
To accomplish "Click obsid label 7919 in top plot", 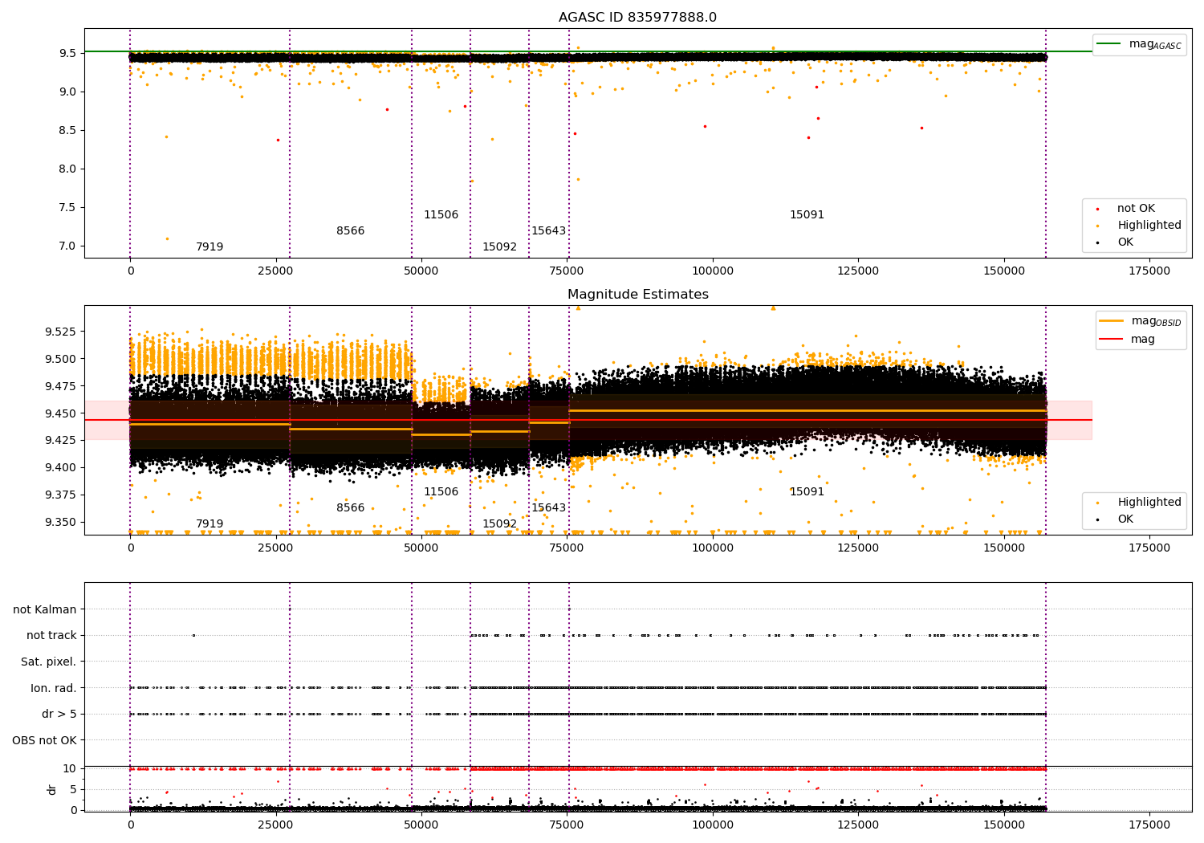I will coord(209,247).
